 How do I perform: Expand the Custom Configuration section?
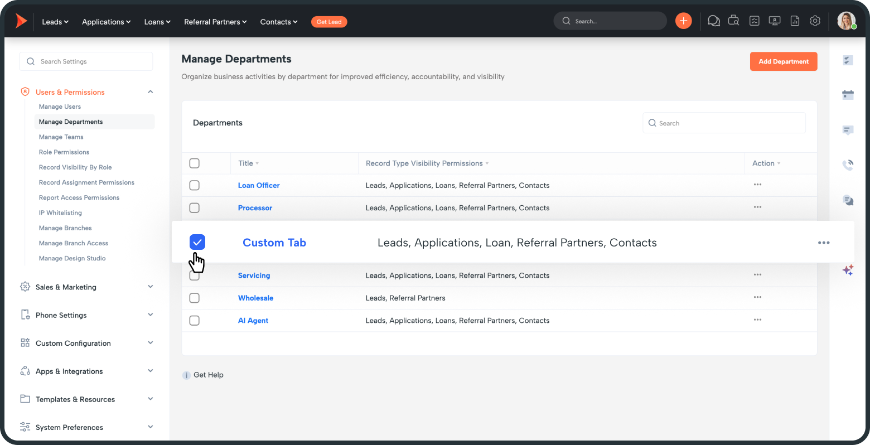pyautogui.click(x=150, y=343)
